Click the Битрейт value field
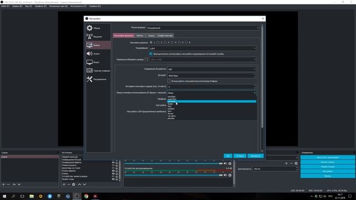Screen dimensions: 356x200 tap(211, 76)
